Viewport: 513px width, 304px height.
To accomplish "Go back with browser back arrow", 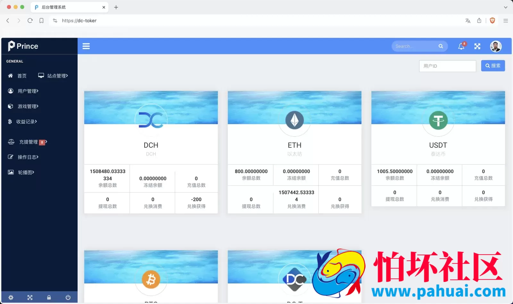I will [x=8, y=21].
